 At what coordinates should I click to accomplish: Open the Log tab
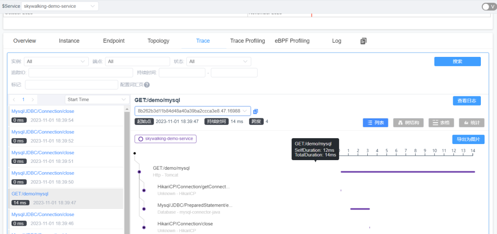pyautogui.click(x=336, y=41)
